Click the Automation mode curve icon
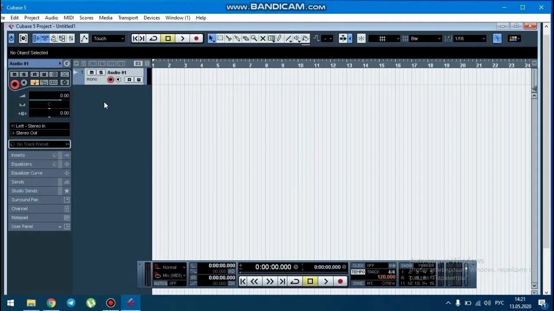The height and width of the screenshot is (311, 554). (x=84, y=38)
